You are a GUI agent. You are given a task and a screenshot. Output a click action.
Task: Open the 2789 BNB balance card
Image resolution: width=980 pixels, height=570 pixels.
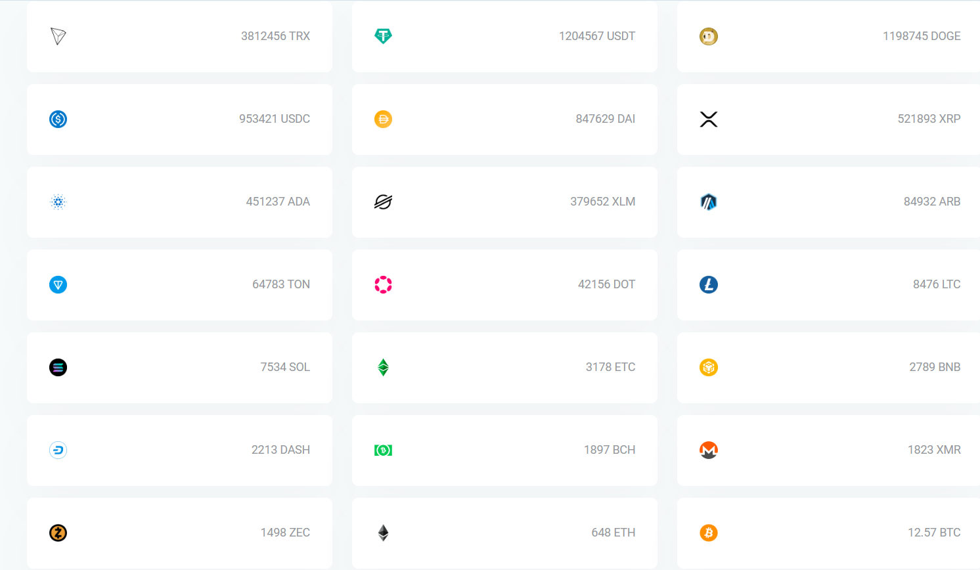click(829, 367)
